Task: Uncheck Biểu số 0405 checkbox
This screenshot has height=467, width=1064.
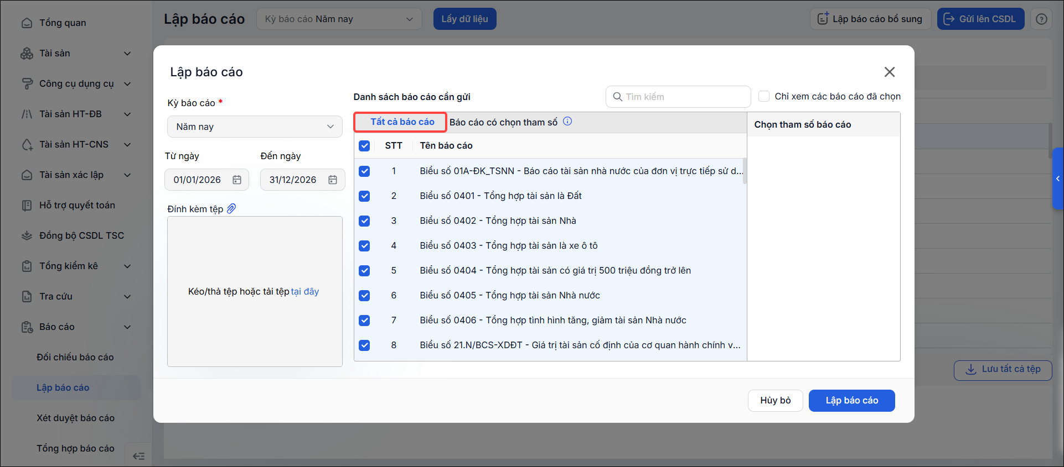Action: (364, 296)
